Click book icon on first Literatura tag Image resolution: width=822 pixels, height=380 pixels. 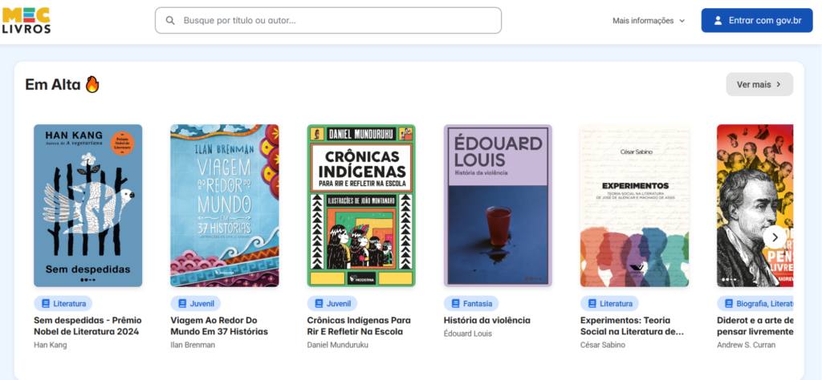[x=46, y=304]
